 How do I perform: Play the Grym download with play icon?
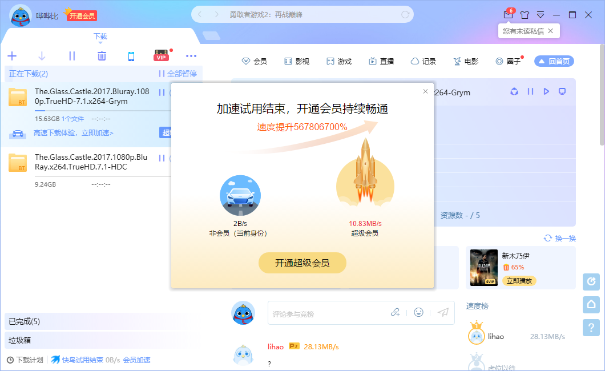546,91
